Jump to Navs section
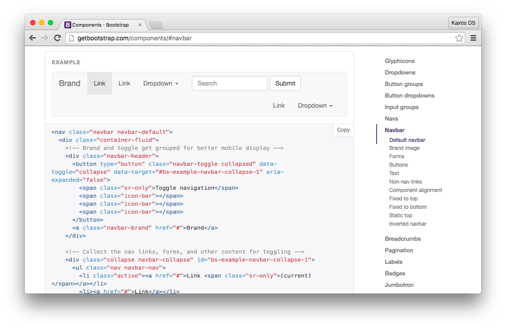 [391, 118]
